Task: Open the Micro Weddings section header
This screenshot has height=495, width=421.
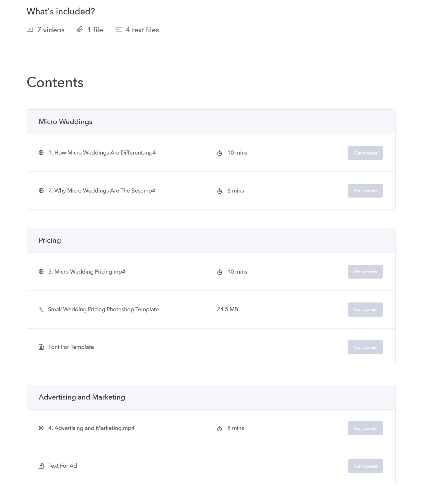Action: tap(211, 122)
